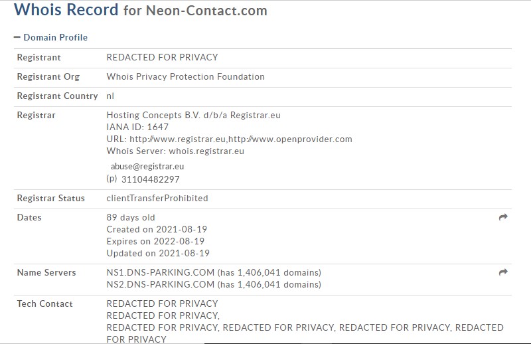Open the NS2.DNS-PARKING.COM name server
Viewport: 531px width, 344px height.
[160, 284]
